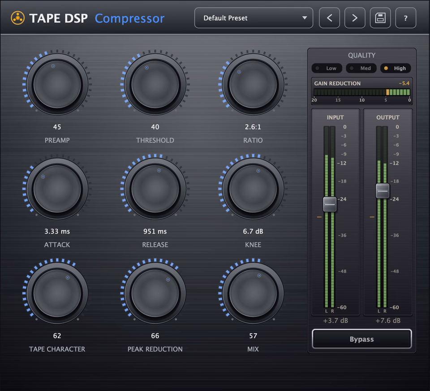Click the Gain Reduction meter bar
Screen dimensions: 430x391
pos(362,92)
